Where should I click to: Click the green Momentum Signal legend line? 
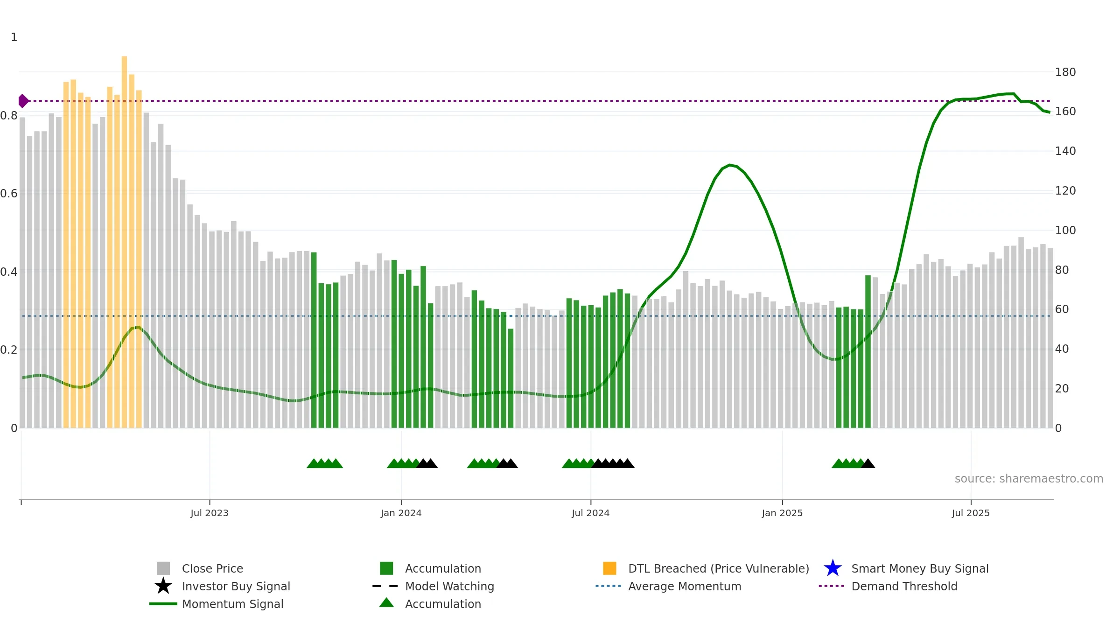pos(163,604)
